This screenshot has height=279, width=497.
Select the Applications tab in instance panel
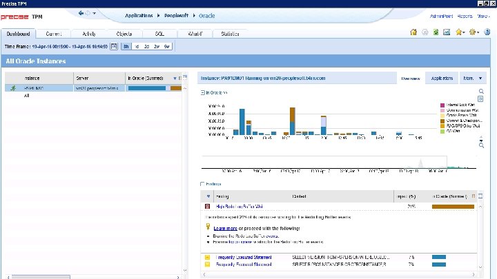pyautogui.click(x=442, y=78)
